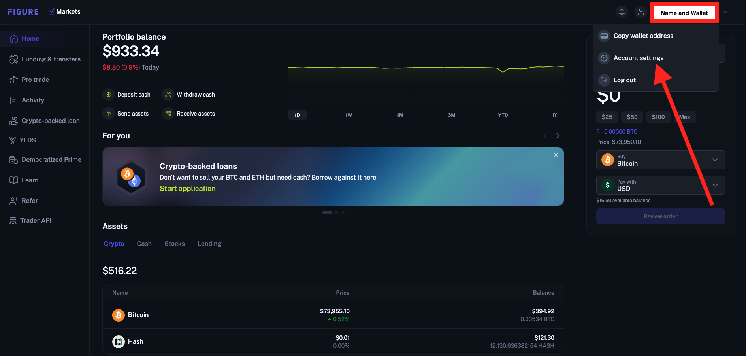Click the swap arrows beside 0.00000 BTC
The image size is (746, 356).
(x=599, y=131)
